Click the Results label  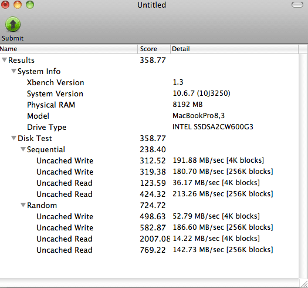click(21, 60)
